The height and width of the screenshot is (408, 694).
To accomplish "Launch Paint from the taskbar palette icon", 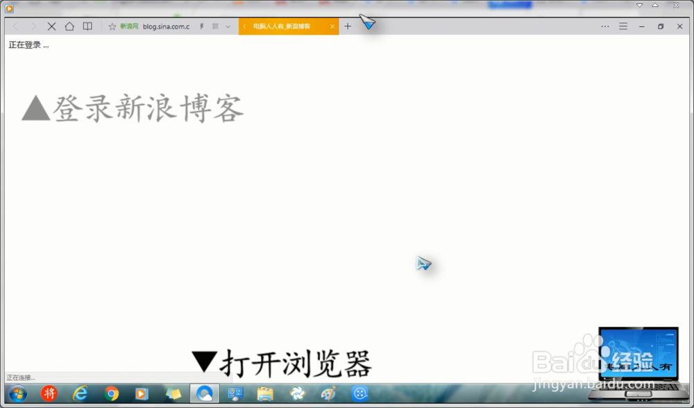I will pos(328,393).
